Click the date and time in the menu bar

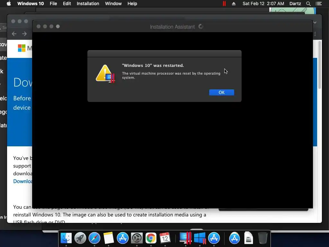(x=263, y=4)
